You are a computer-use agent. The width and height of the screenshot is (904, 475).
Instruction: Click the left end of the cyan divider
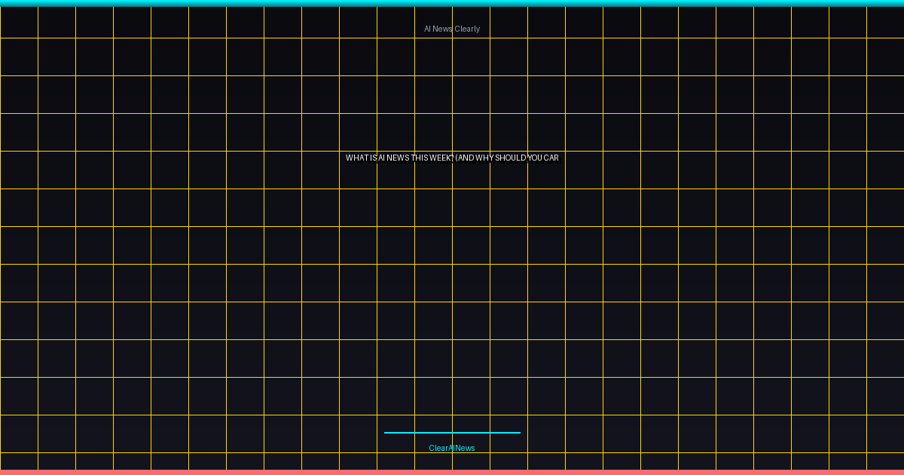click(x=386, y=433)
